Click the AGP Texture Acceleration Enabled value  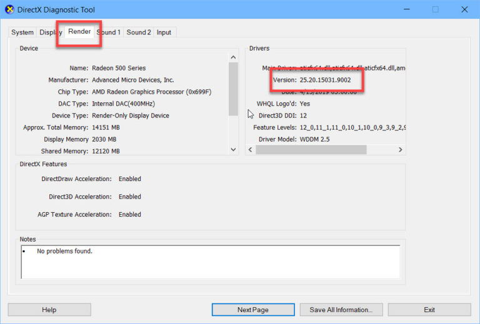coord(130,215)
